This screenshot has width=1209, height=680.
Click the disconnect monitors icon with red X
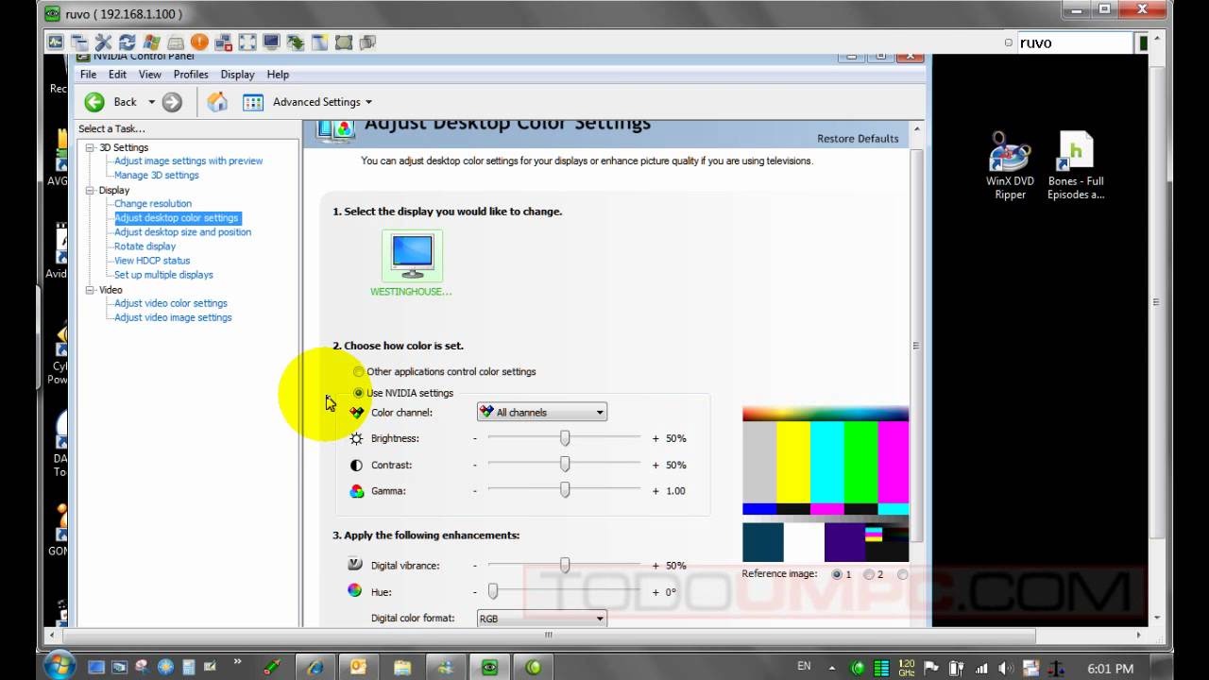[x=224, y=42]
